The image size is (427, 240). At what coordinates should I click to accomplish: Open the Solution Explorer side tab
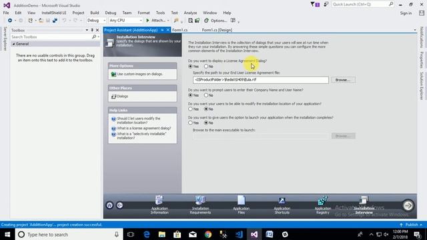pos(422,86)
